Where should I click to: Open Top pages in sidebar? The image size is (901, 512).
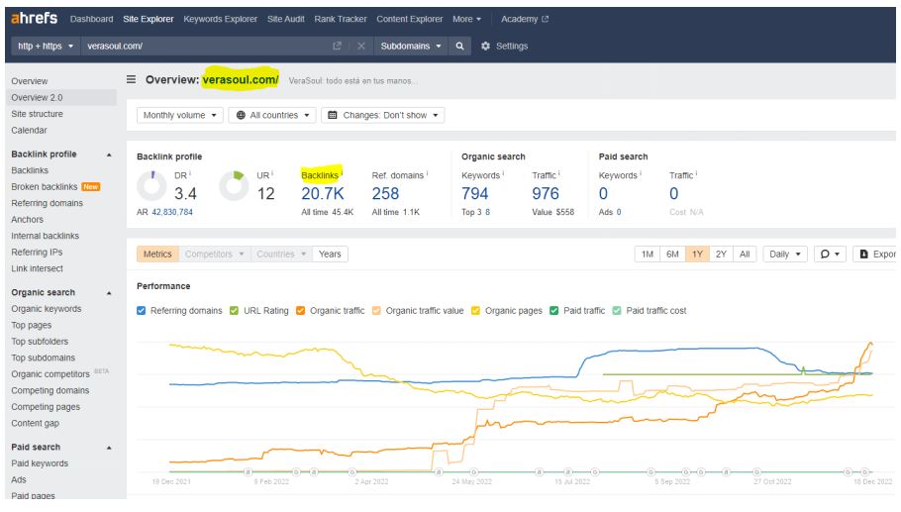point(32,325)
